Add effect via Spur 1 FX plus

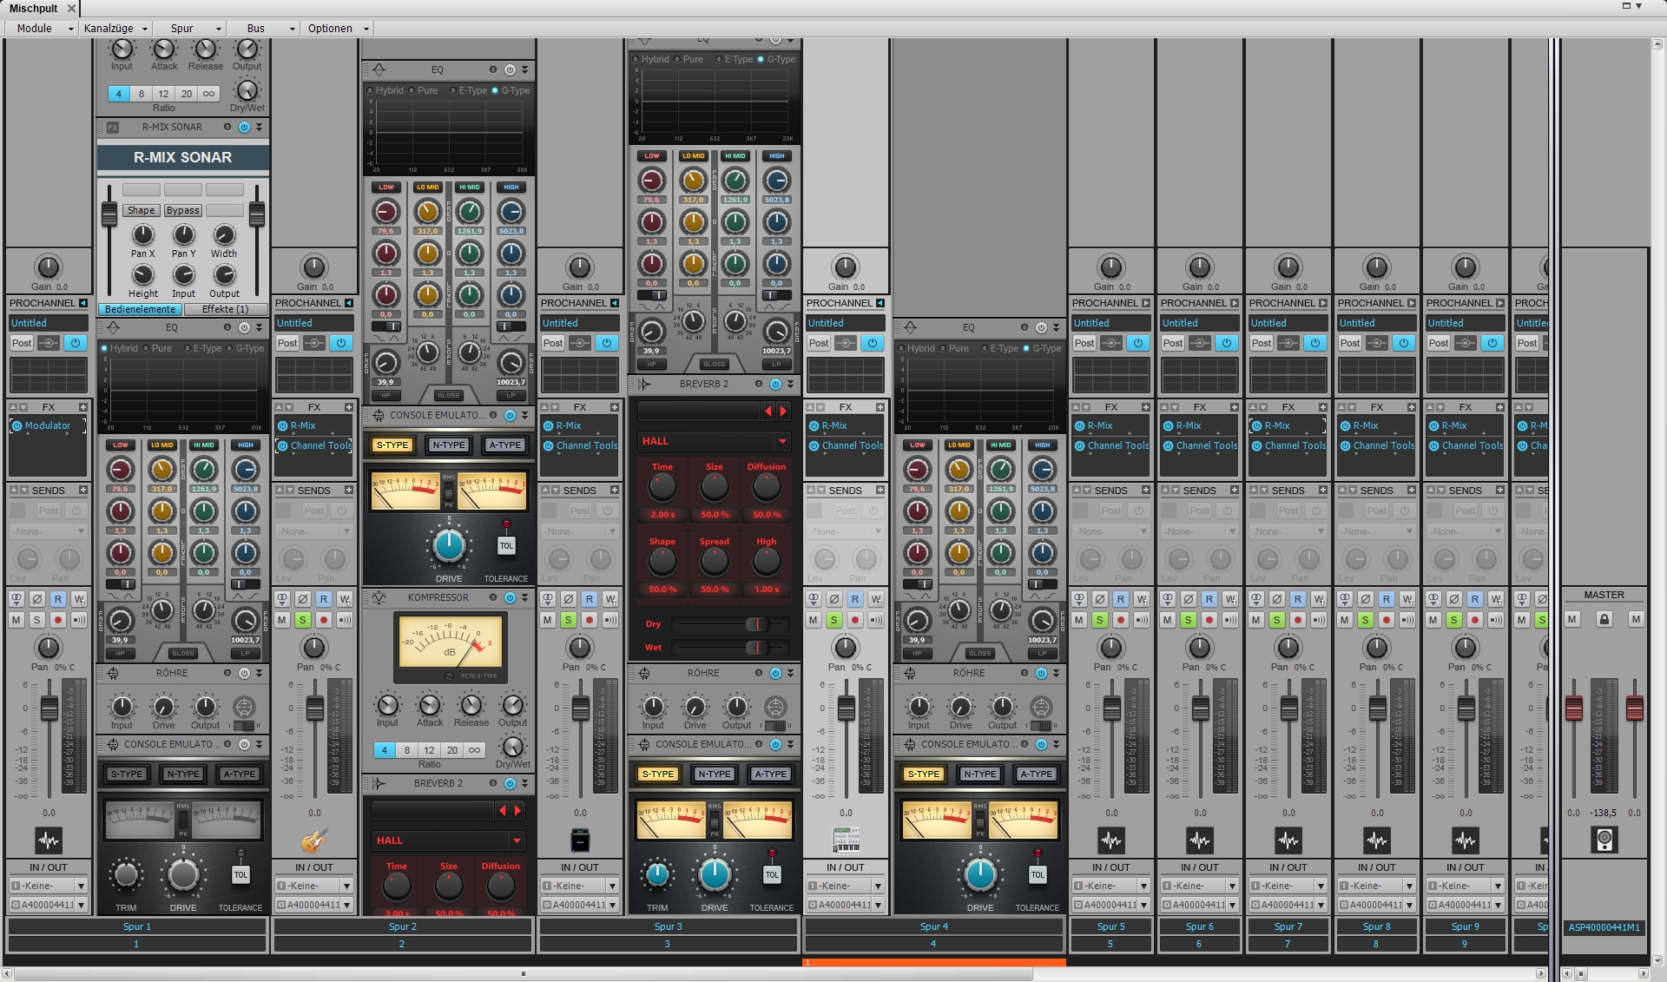tap(83, 407)
